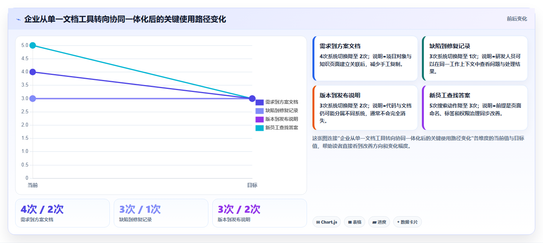Click the 数据卡片 tag chip
The width and height of the screenshot is (543, 243).
[x=407, y=222]
